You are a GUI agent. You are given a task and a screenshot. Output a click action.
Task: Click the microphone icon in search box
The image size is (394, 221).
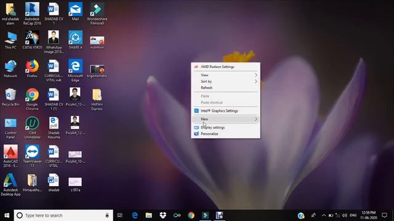coord(107,215)
